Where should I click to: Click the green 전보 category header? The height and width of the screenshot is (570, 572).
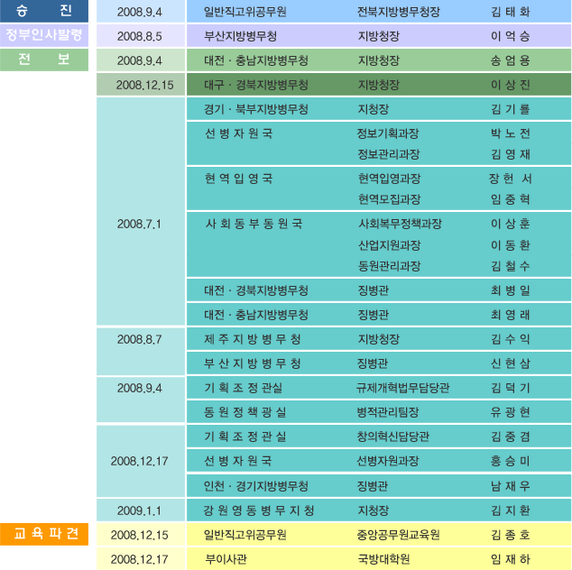[44, 60]
